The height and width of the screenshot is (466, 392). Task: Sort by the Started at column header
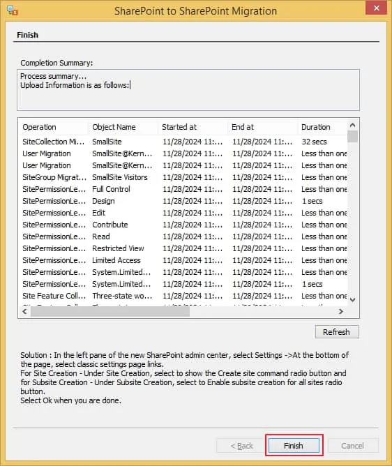pos(193,127)
